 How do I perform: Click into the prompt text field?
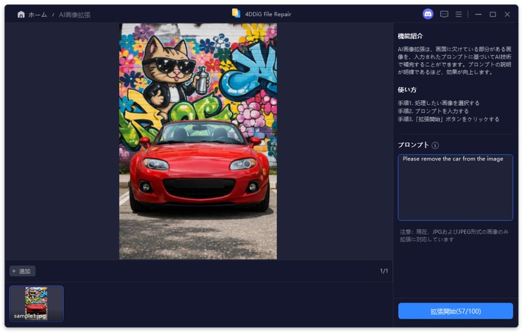pos(455,187)
